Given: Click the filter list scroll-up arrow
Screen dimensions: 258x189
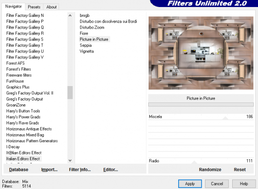Looking at the screenshot, I should pyautogui.click(x=70, y=15).
